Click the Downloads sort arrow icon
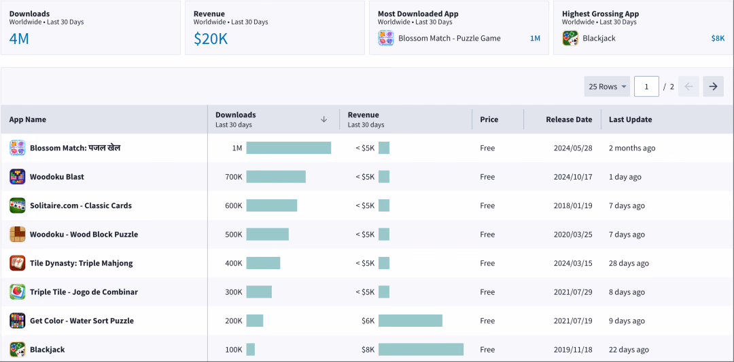Screen dimensions: 734x362 [x=324, y=119]
